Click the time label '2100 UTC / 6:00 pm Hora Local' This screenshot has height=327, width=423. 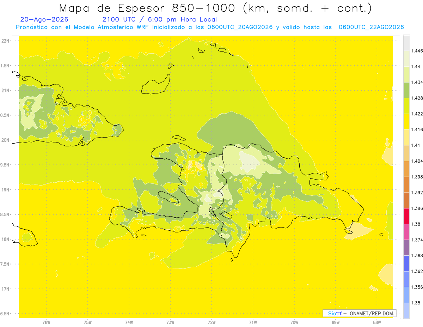pos(160,20)
